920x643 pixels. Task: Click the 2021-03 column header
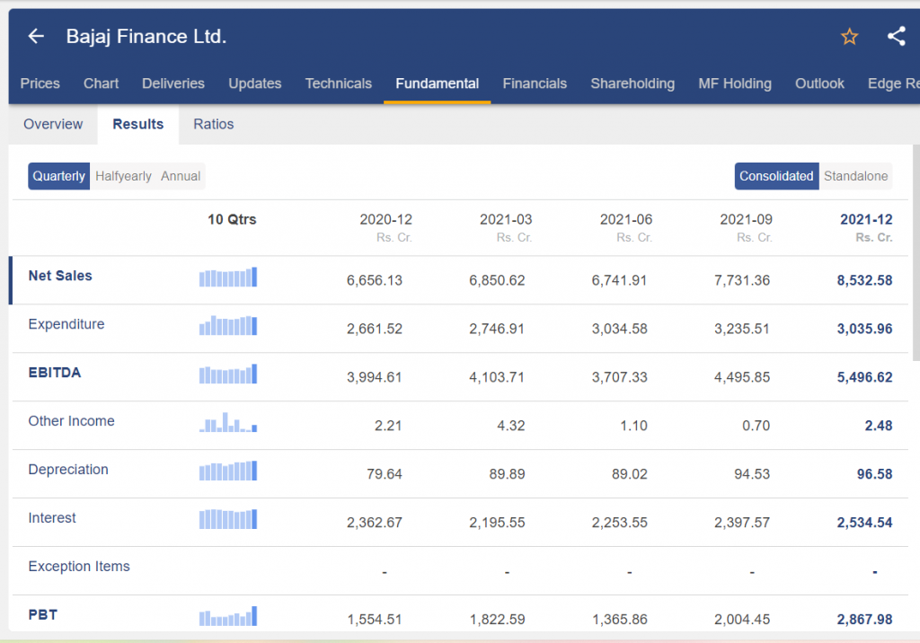pyautogui.click(x=506, y=219)
